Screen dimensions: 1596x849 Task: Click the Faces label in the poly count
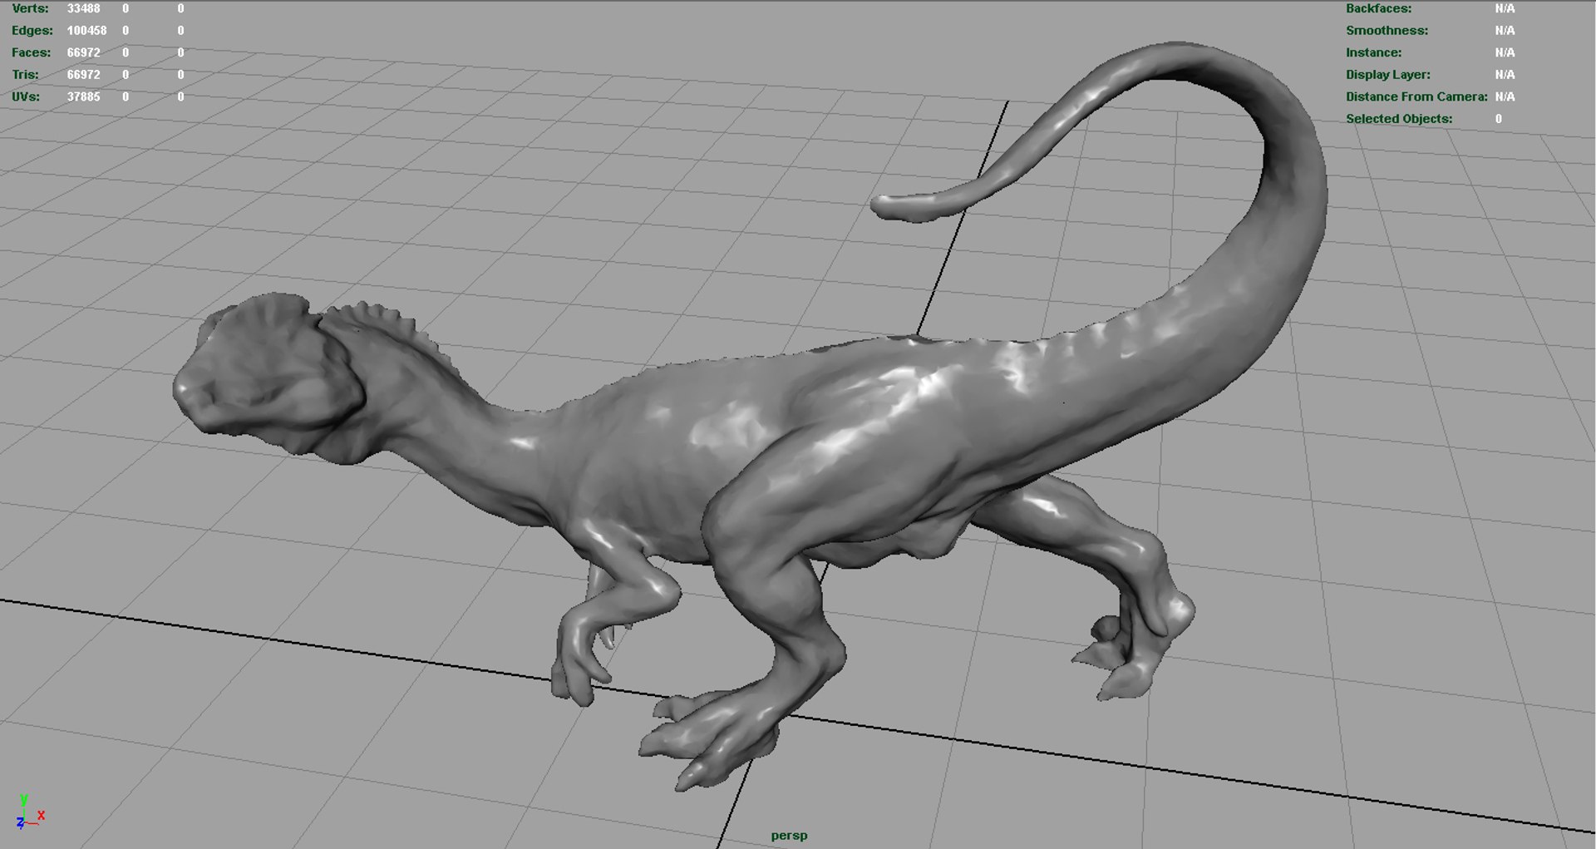[x=31, y=52]
